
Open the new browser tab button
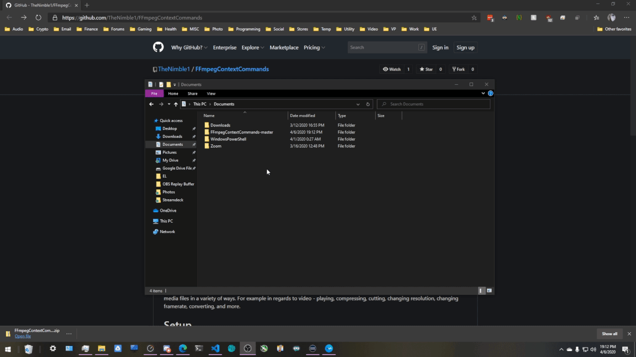click(87, 5)
